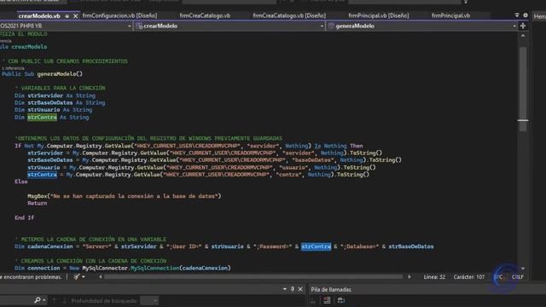Click the generaModelo() sub declaration name
This screenshot has height=307, width=546.
(x=60, y=74)
